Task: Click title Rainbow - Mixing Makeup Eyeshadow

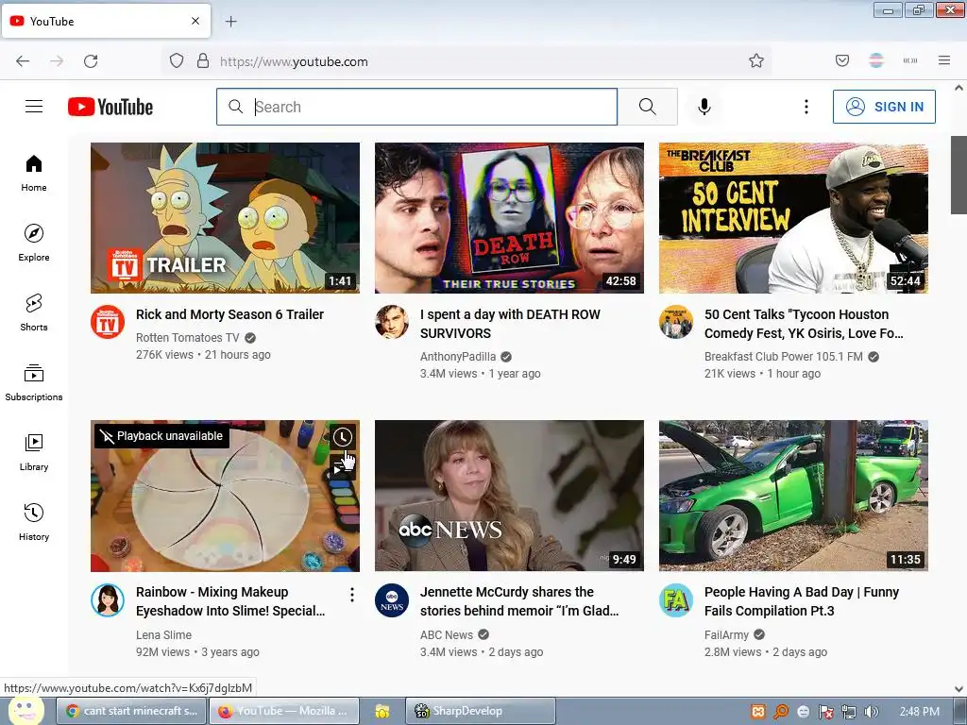Action: (230, 601)
